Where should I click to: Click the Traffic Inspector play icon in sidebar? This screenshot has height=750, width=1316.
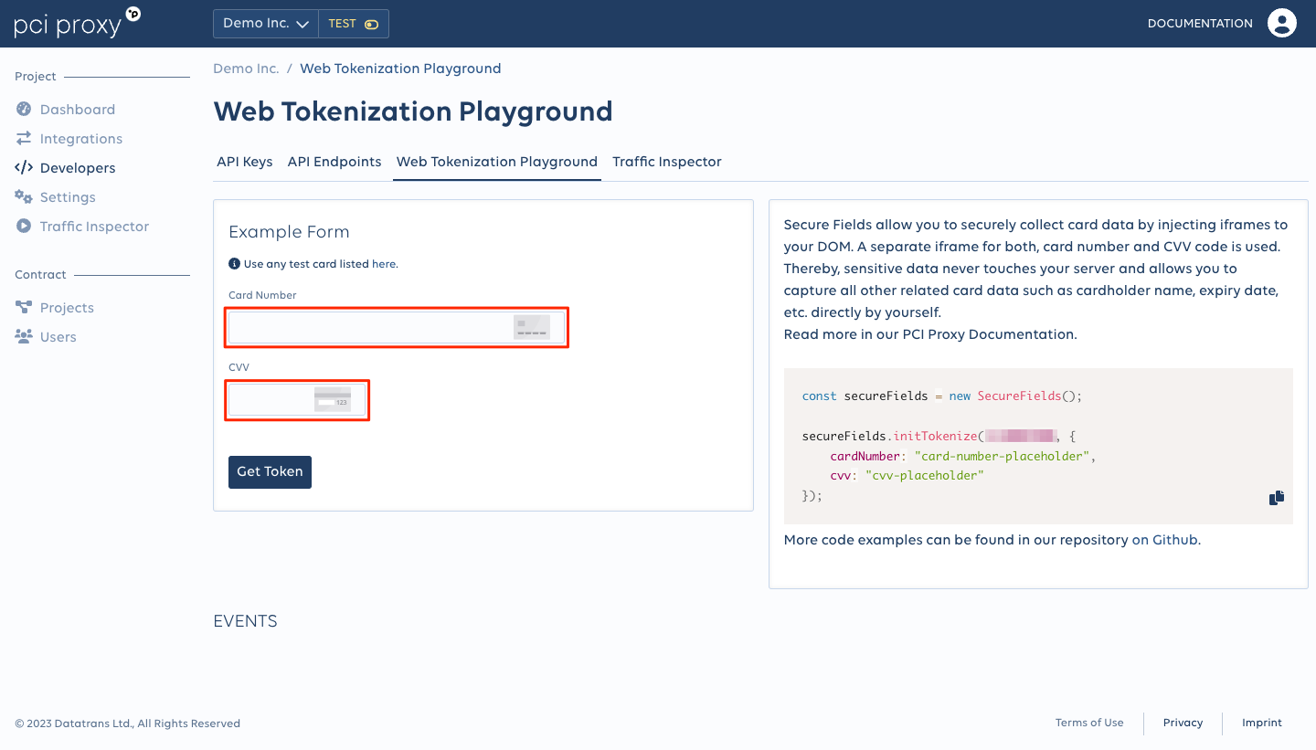point(24,227)
